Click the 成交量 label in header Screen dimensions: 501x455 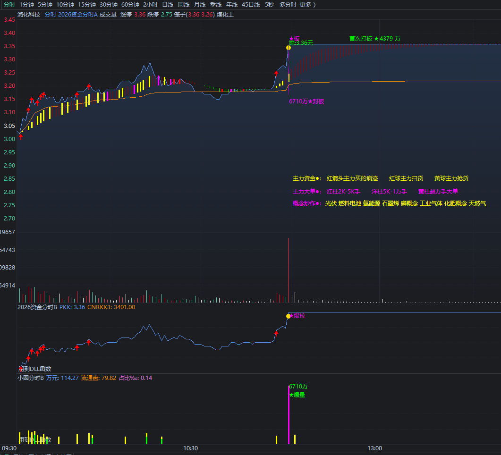108,14
